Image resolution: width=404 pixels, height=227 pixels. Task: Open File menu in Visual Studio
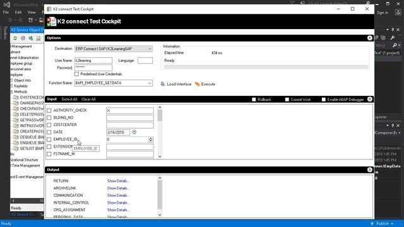coord(6,12)
